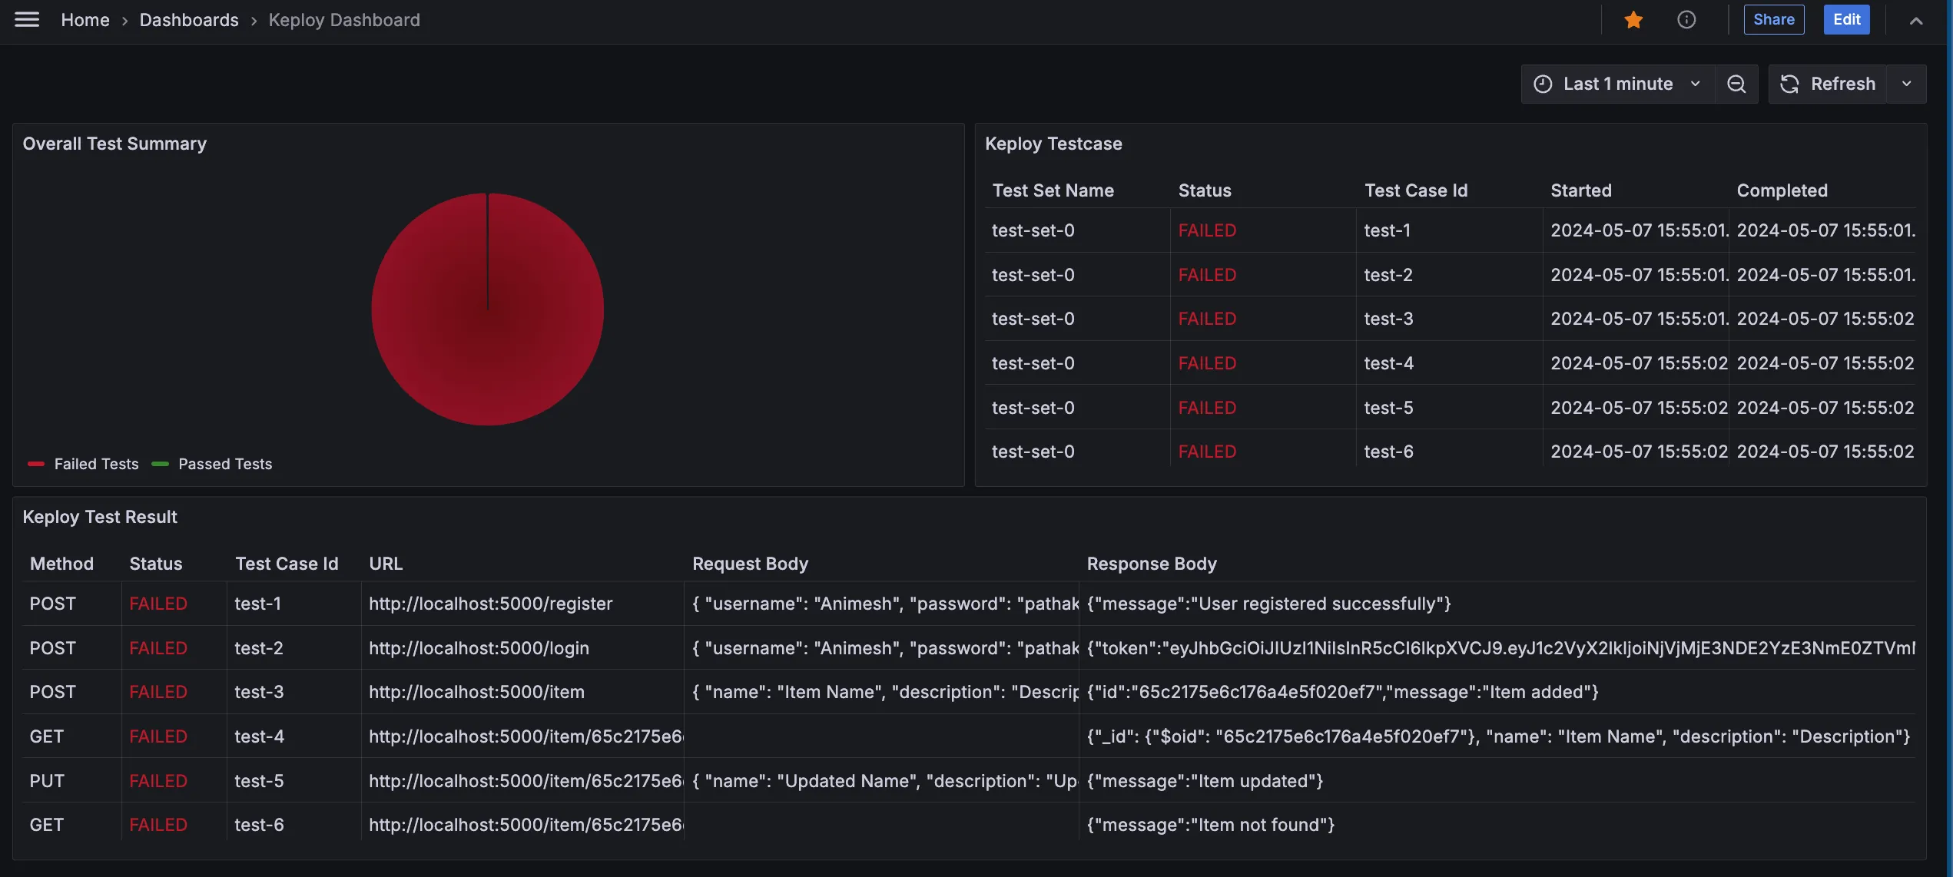Open the hamburger navigation menu
The width and height of the screenshot is (1953, 877).
tap(27, 20)
